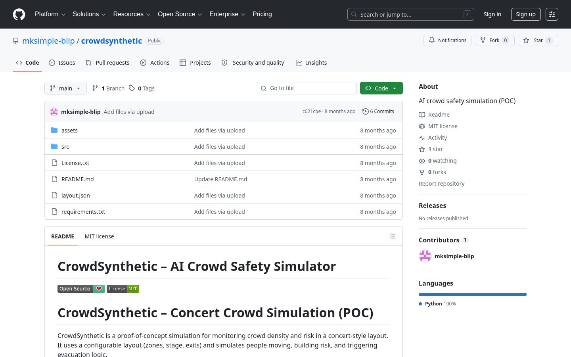The width and height of the screenshot is (571, 357).
Task: Click the Notifications bell button
Action: (x=447, y=40)
